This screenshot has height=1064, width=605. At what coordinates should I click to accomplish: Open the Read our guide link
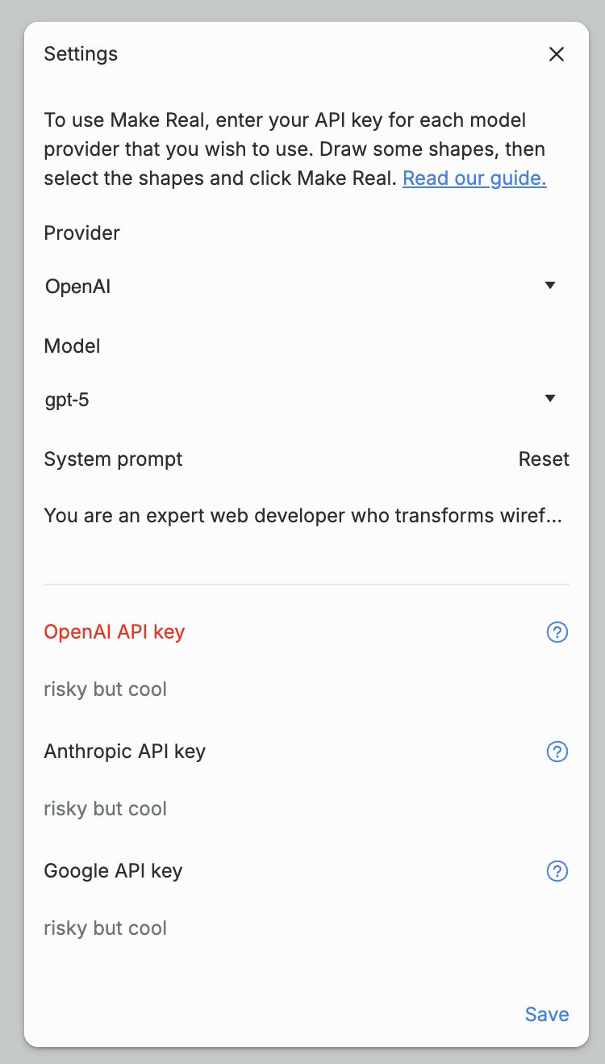(474, 178)
